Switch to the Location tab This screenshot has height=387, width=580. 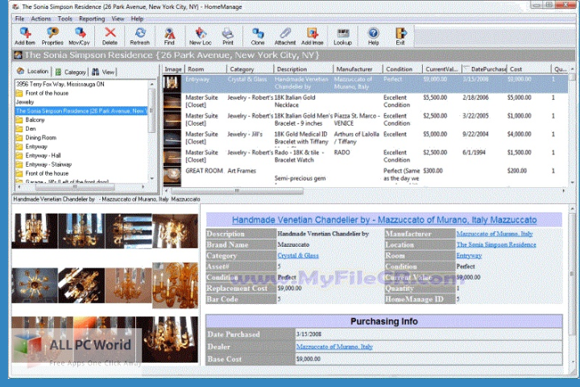point(33,71)
